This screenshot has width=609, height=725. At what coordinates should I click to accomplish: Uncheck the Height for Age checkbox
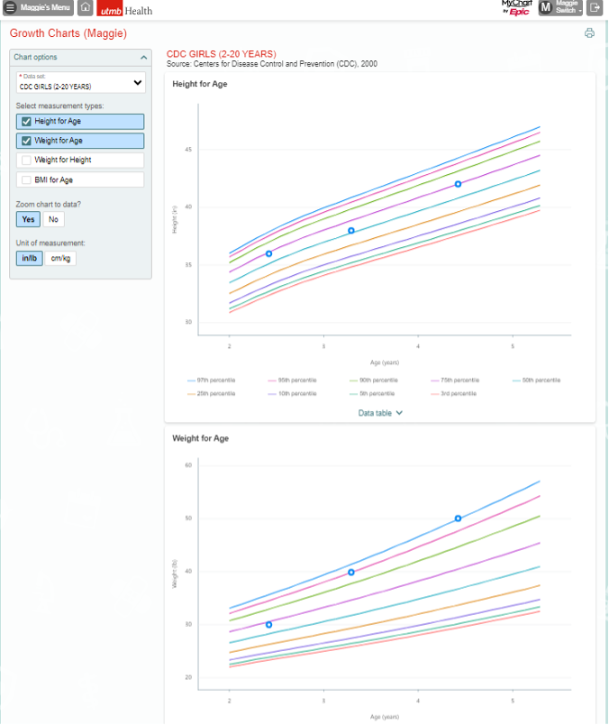[27, 122]
